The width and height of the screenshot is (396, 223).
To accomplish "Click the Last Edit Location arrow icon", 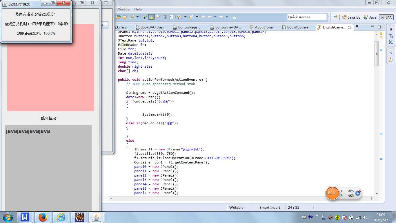I will (x=203, y=17).
